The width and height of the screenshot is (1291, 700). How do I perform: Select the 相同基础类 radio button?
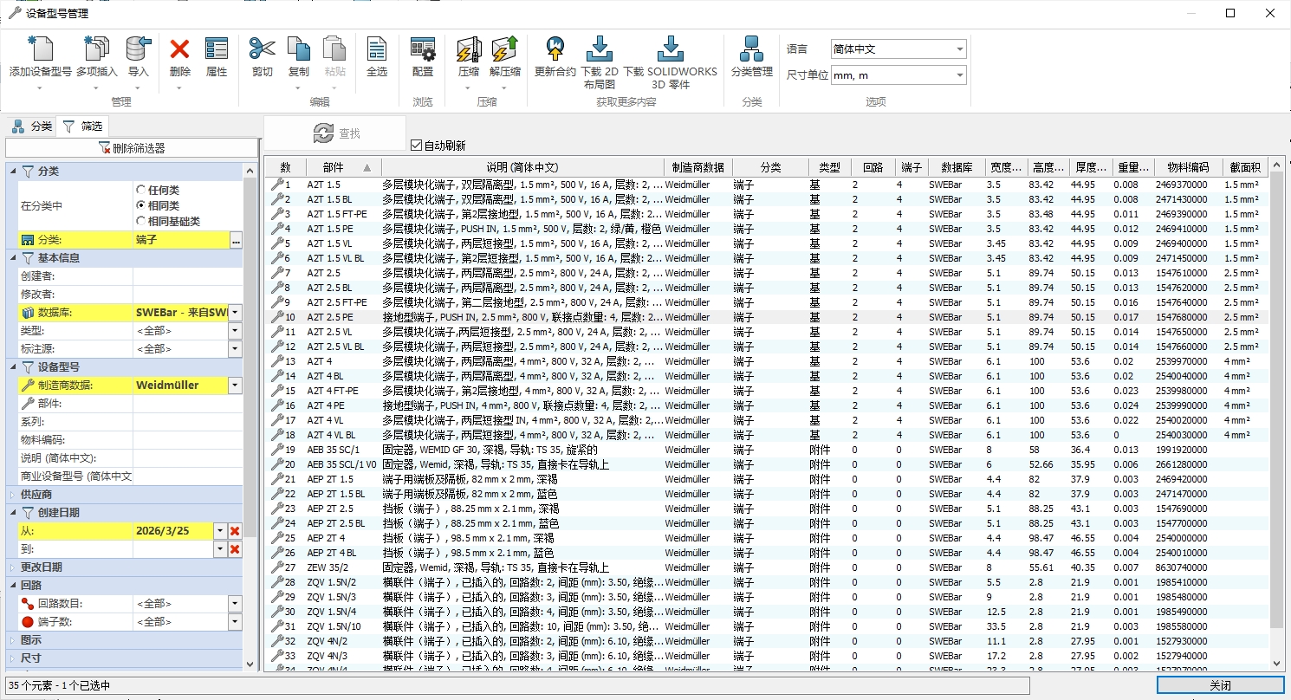pos(141,221)
